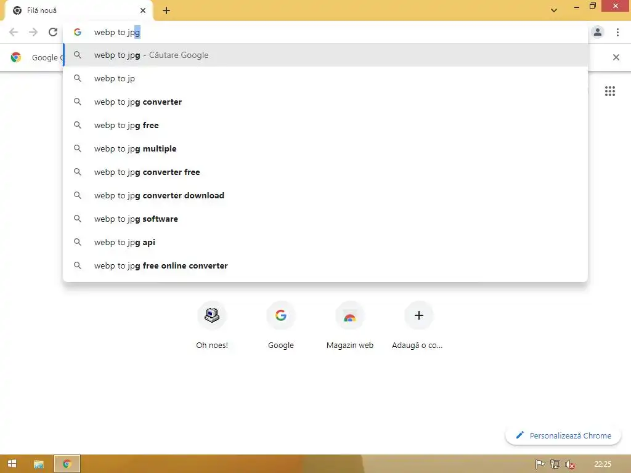Select the Filă nouă tab
The height and width of the screenshot is (473, 631).
coord(78,10)
